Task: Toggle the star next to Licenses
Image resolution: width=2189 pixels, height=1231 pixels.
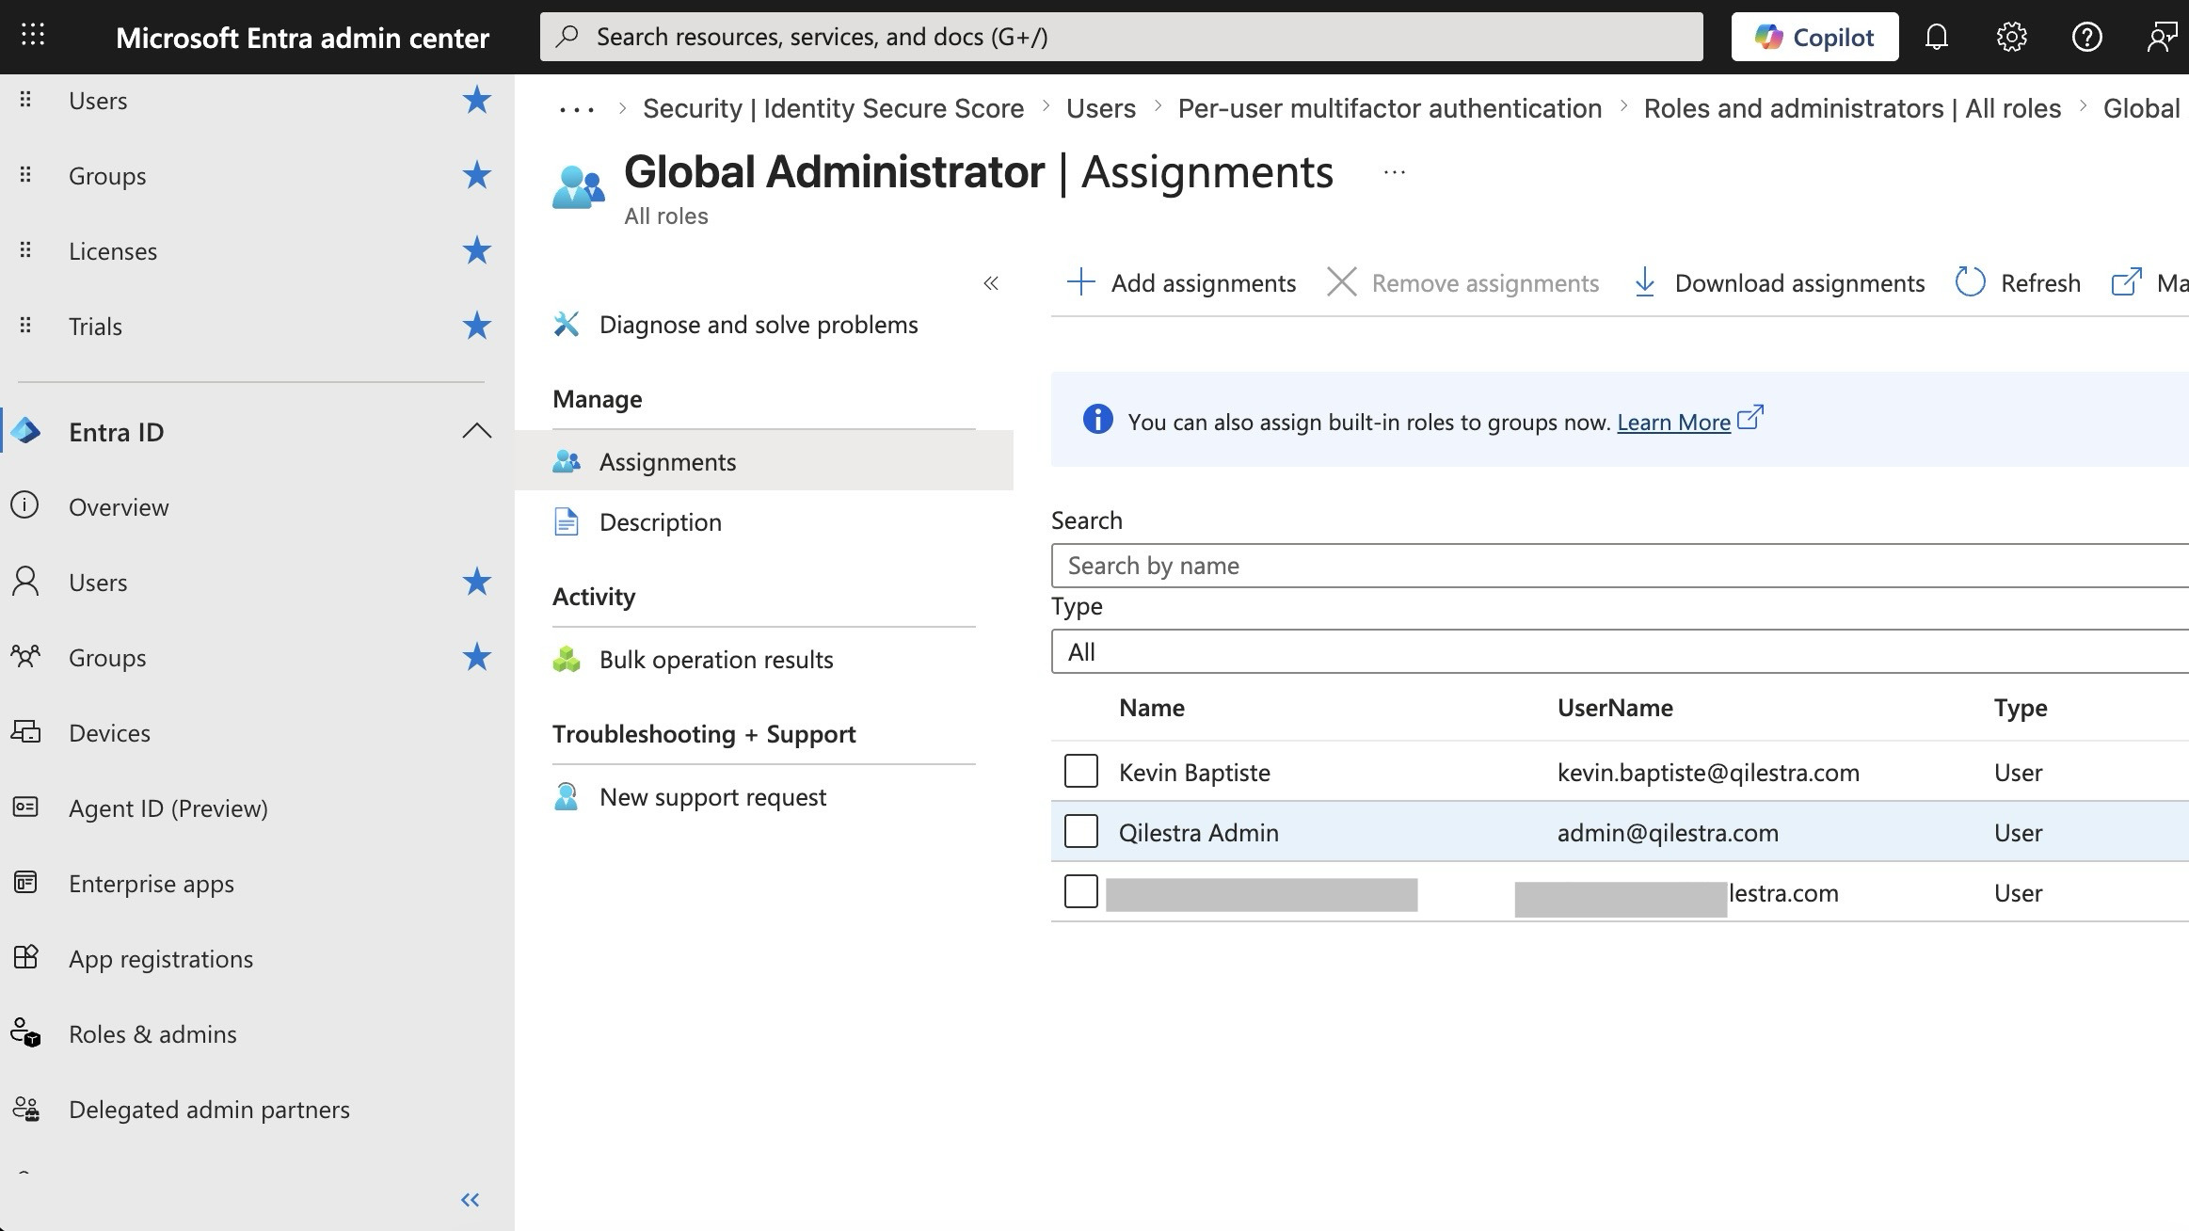Action: [x=477, y=250]
